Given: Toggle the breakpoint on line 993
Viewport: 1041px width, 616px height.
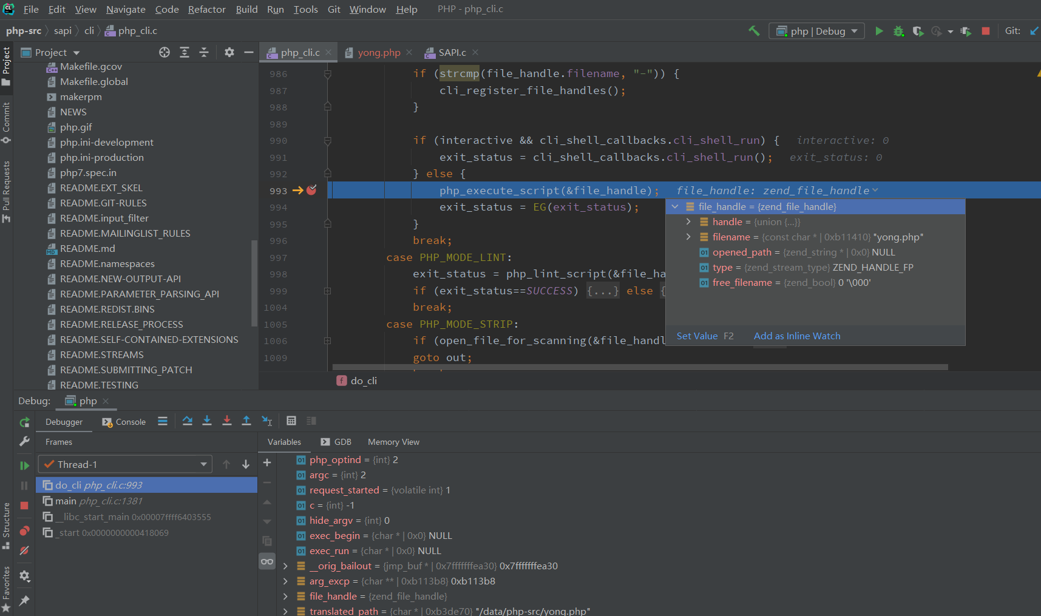Looking at the screenshot, I should pyautogui.click(x=311, y=191).
